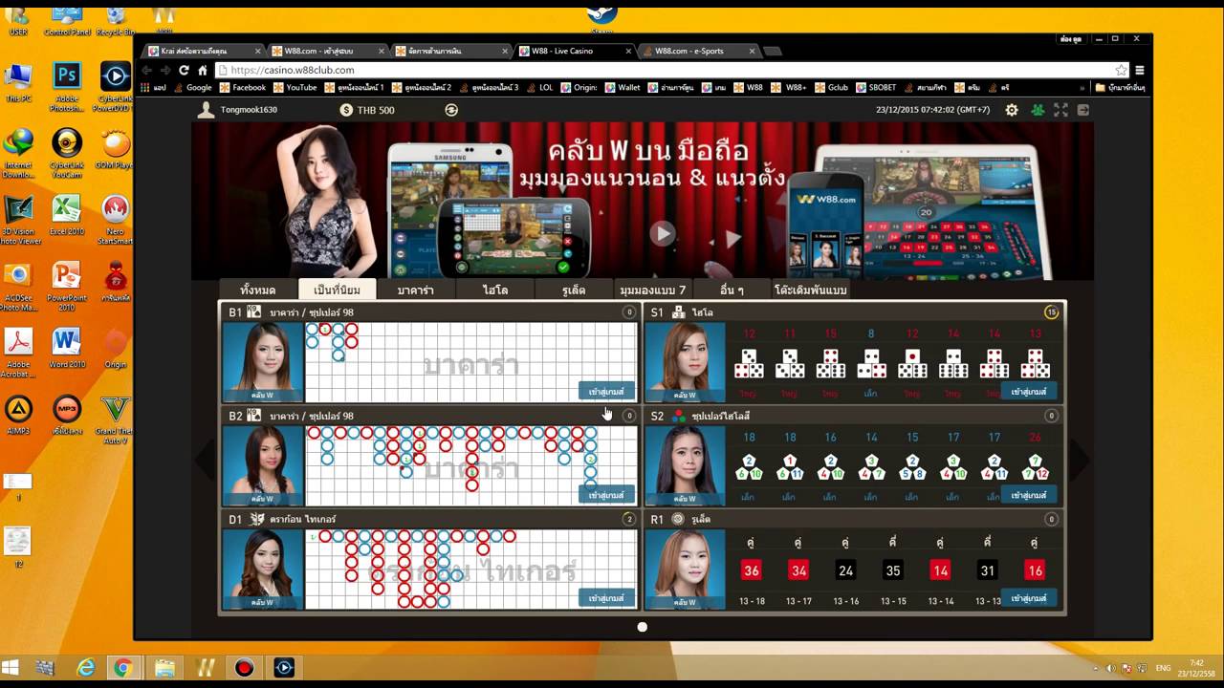Click the baccarat icon beside B2 table label
1224x688 pixels.
tap(254, 416)
